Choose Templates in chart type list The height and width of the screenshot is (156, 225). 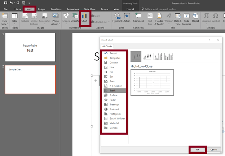point(115,58)
